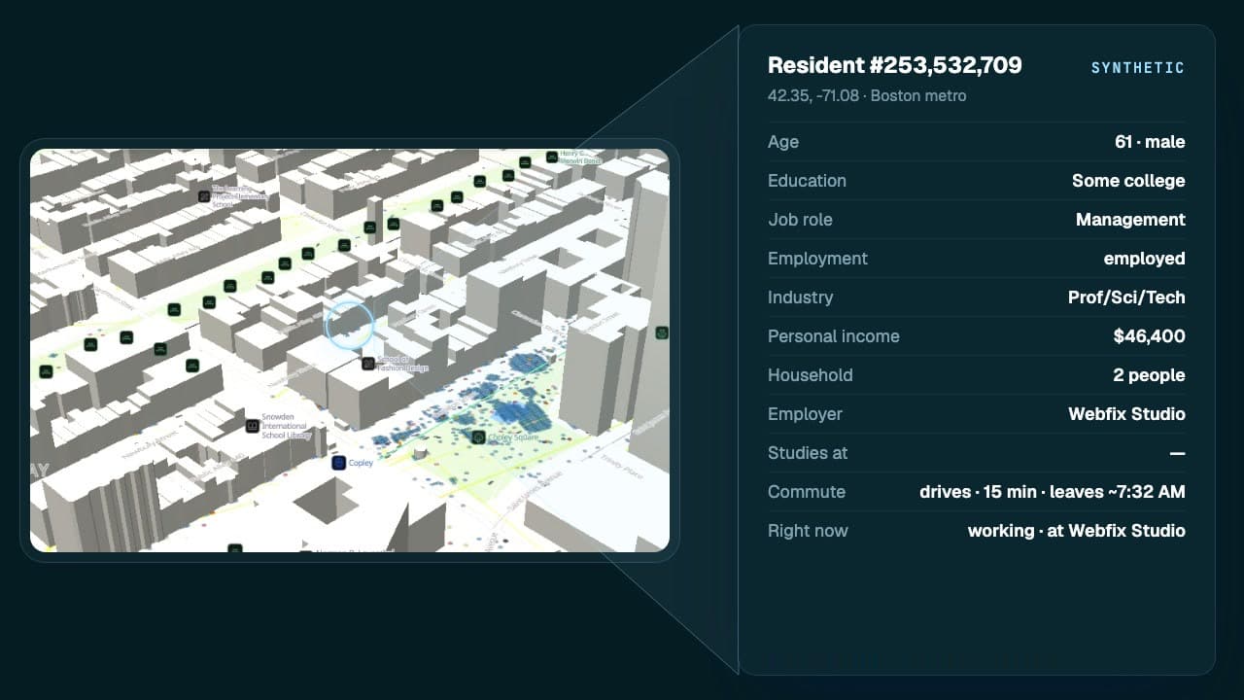Click the '2 people' household value

[x=1149, y=375]
